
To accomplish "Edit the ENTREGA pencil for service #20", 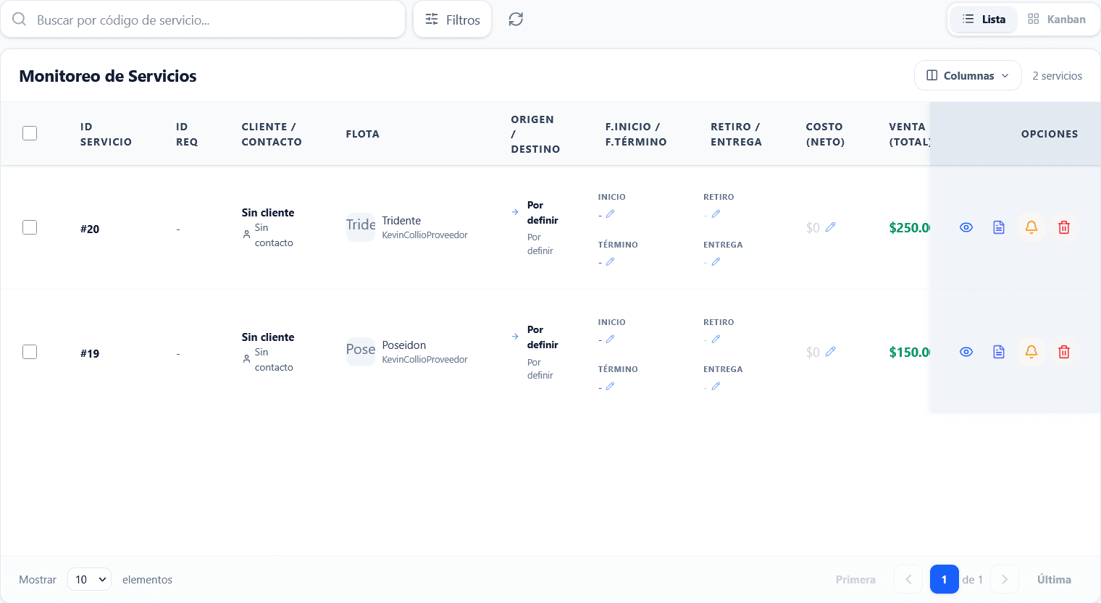I will tap(716, 261).
